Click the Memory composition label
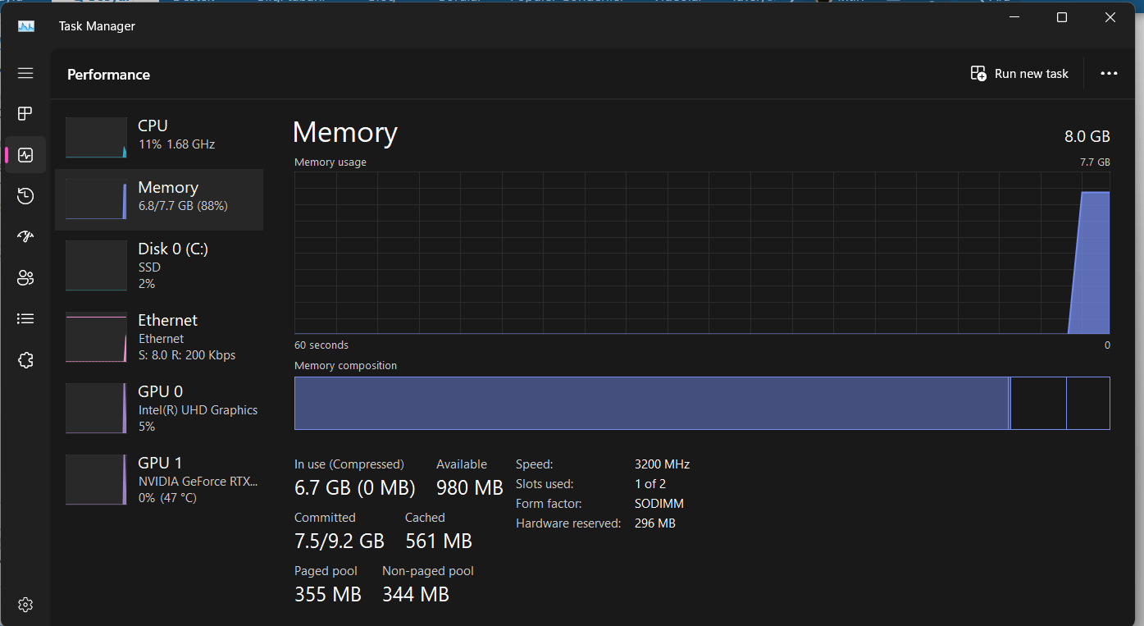1144x626 pixels. tap(345, 366)
